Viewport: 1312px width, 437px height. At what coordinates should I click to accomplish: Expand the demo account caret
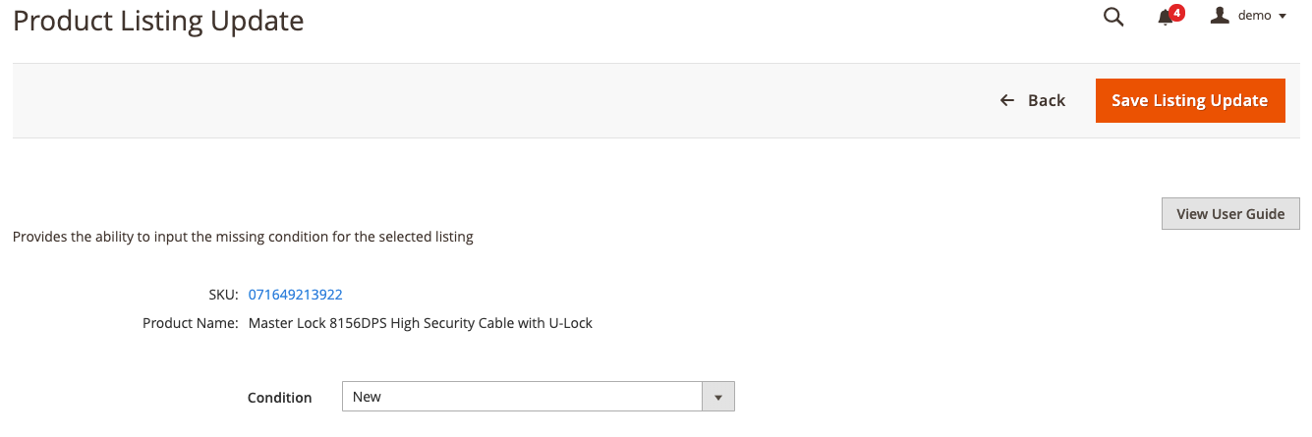pyautogui.click(x=1283, y=17)
